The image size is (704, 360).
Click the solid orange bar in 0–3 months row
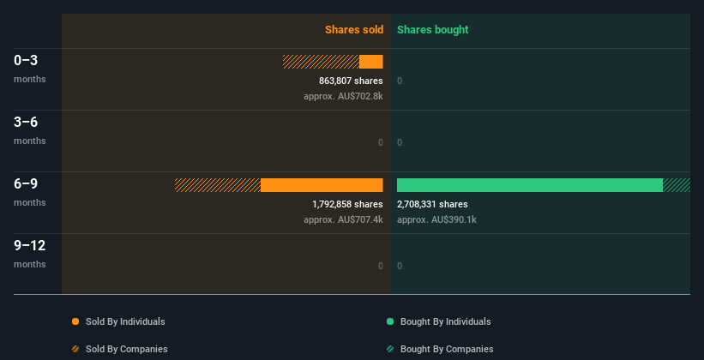[x=371, y=62]
